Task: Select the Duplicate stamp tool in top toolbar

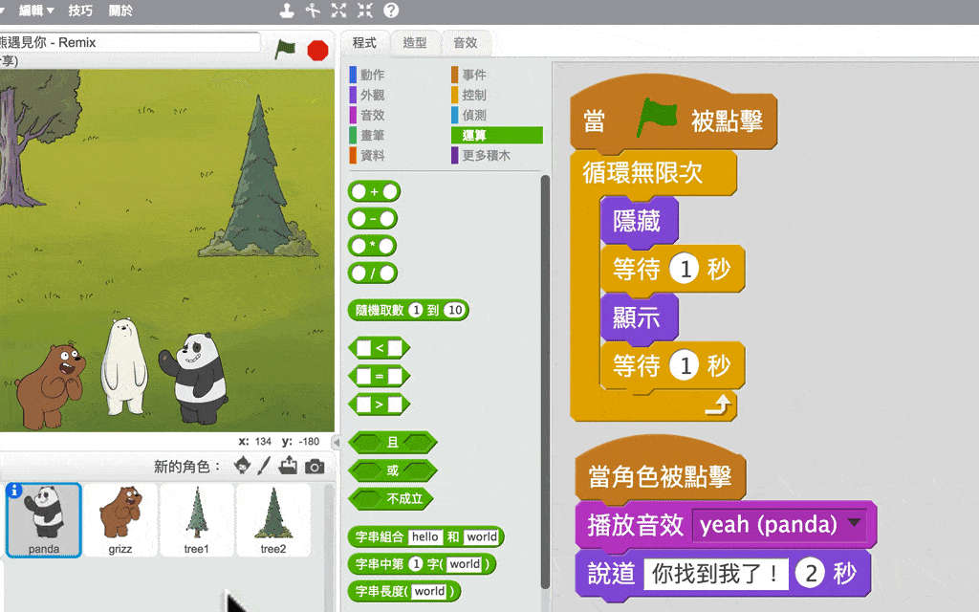Action: (287, 10)
